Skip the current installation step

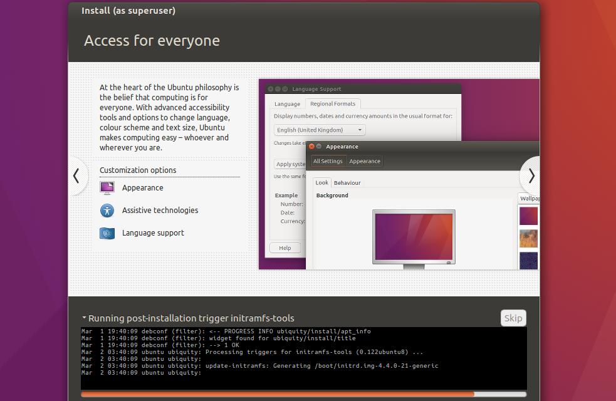point(513,318)
